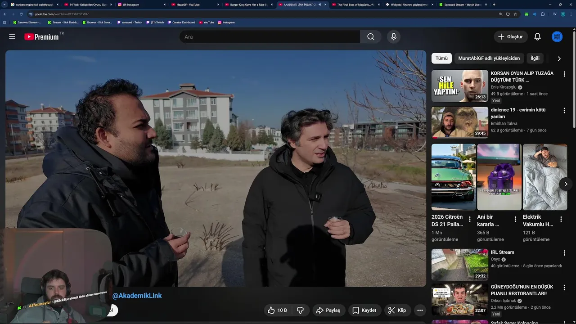This screenshot has width=576, height=324.
Task: Open tab search dropdown arrow
Action: tap(4, 4)
